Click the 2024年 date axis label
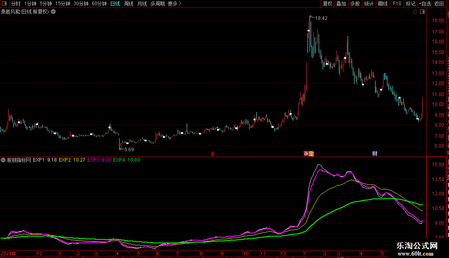The width and height of the screenshot is (449, 258). 8,254
